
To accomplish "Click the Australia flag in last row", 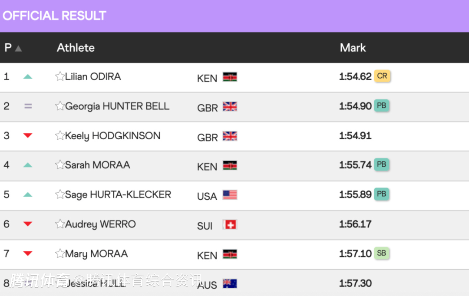I will tap(230, 283).
